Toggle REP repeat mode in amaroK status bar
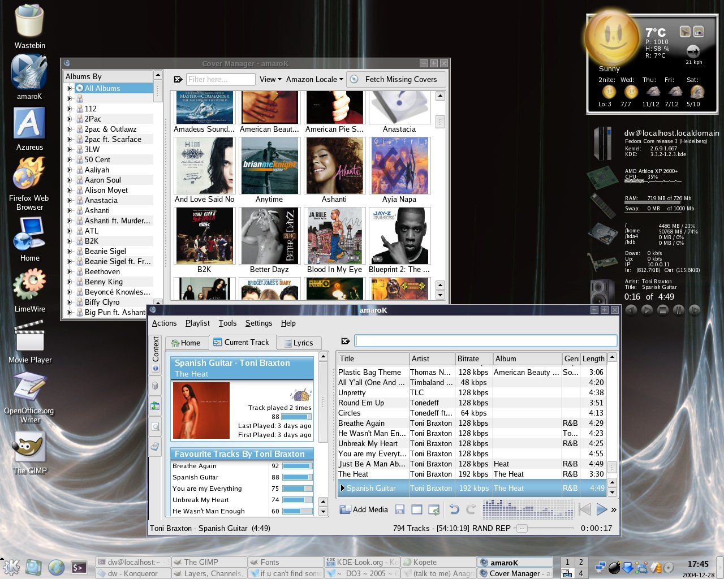 point(503,528)
